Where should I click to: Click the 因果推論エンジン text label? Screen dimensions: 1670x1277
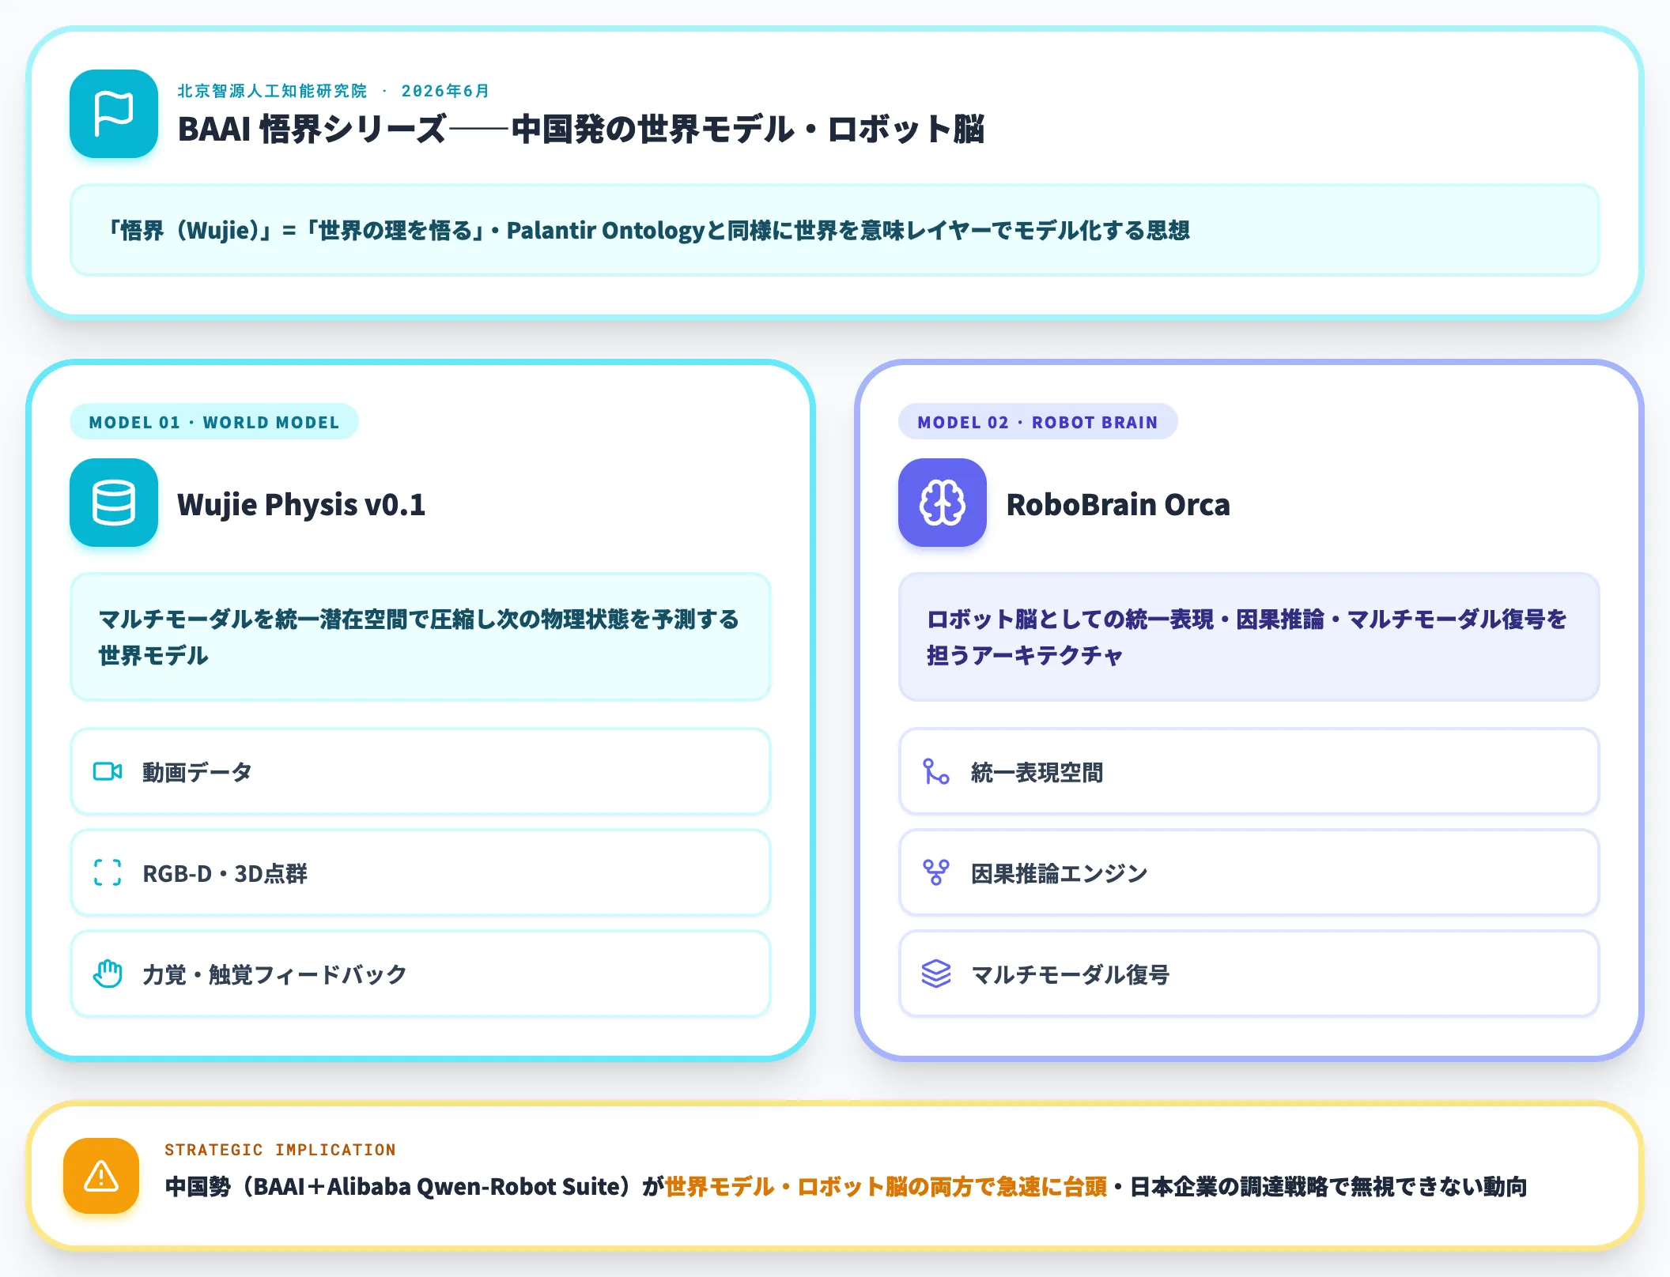1060,873
